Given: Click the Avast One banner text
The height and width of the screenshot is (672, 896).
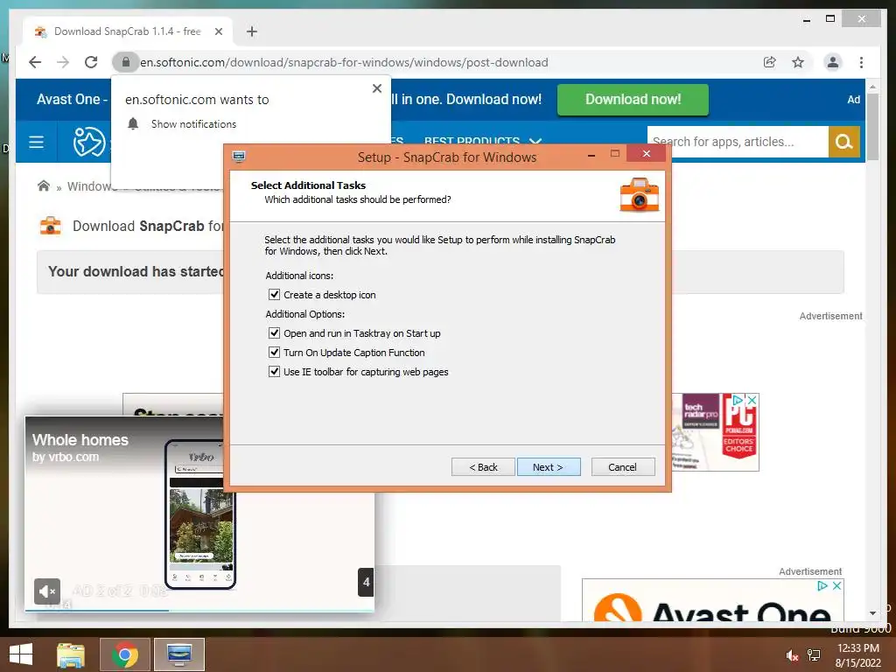Looking at the screenshot, I should coord(72,100).
